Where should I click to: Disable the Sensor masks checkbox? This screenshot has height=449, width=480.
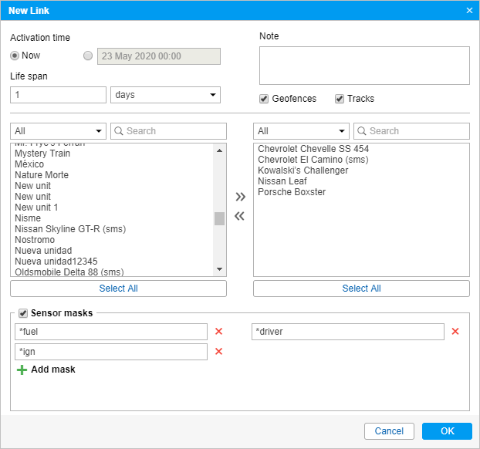tap(22, 313)
